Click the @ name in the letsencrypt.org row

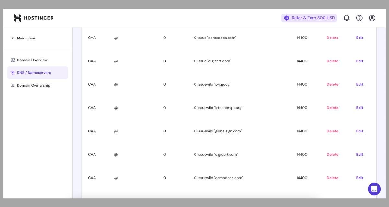(x=116, y=108)
